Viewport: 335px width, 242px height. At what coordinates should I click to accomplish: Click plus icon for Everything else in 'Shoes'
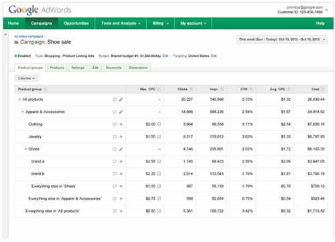tap(121, 186)
